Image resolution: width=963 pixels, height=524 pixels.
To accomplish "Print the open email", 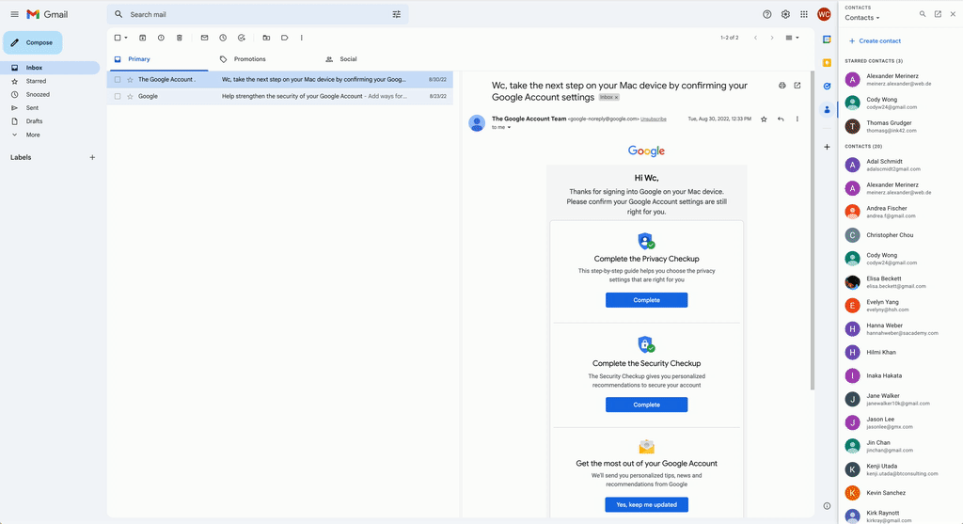I will pos(781,86).
